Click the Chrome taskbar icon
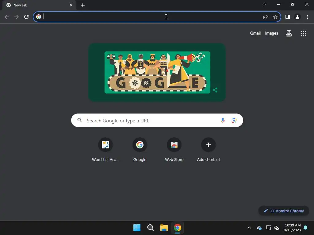The width and height of the screenshot is (314, 235). coord(178,228)
